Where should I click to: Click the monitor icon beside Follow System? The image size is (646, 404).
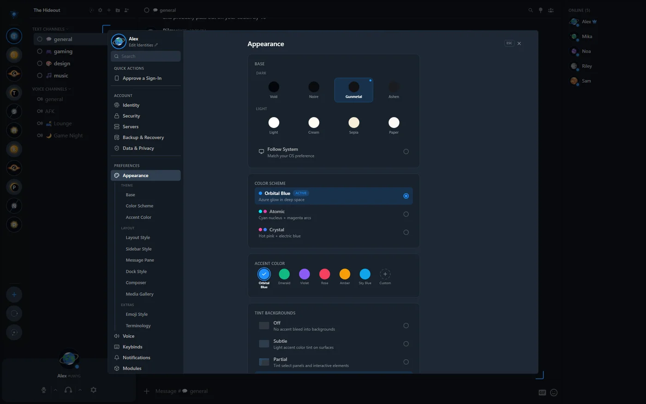pos(261,151)
